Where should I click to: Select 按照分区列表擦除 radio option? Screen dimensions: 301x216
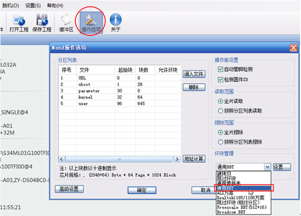pos(220,142)
